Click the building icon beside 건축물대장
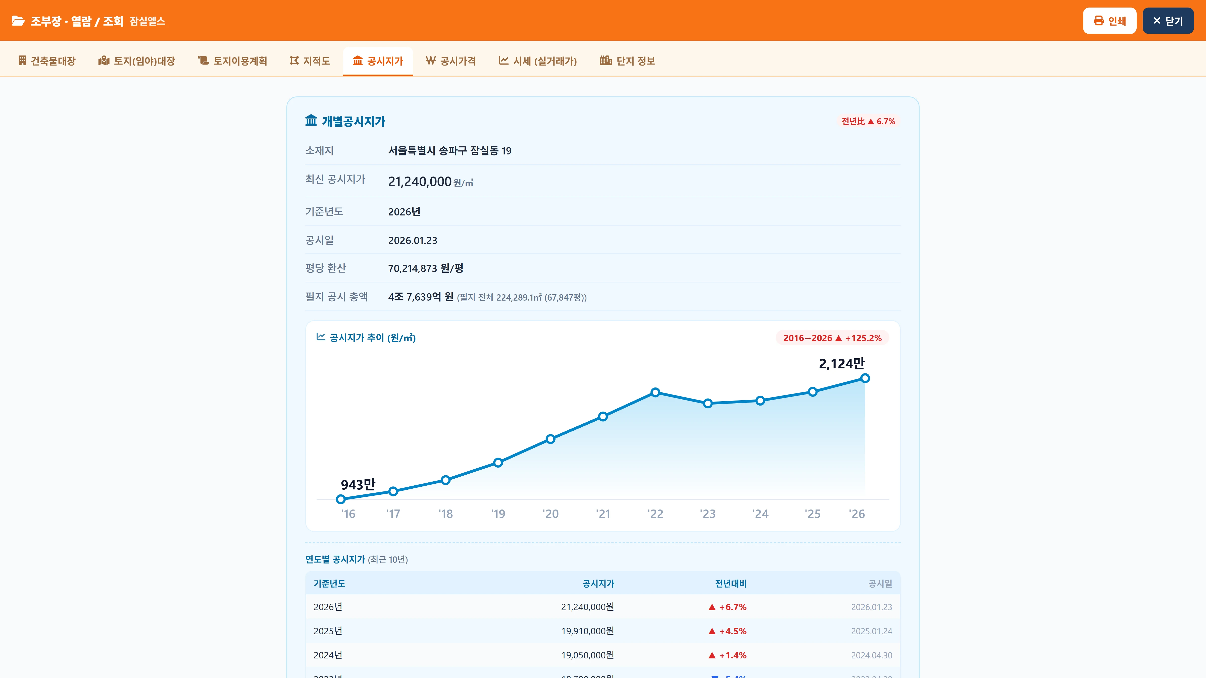The image size is (1206, 678). [x=22, y=60]
